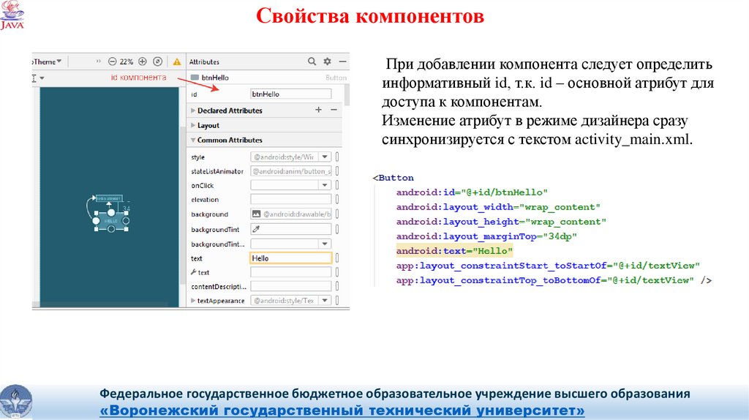Click the text field containing Hello
749x420 pixels.
pos(290,258)
